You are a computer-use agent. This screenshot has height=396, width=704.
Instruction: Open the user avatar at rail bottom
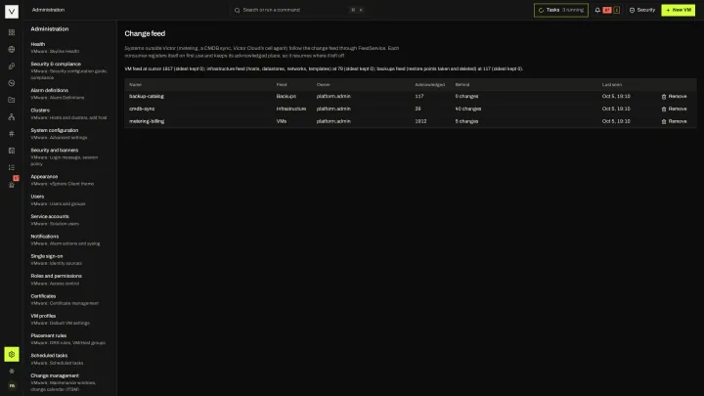pos(12,385)
